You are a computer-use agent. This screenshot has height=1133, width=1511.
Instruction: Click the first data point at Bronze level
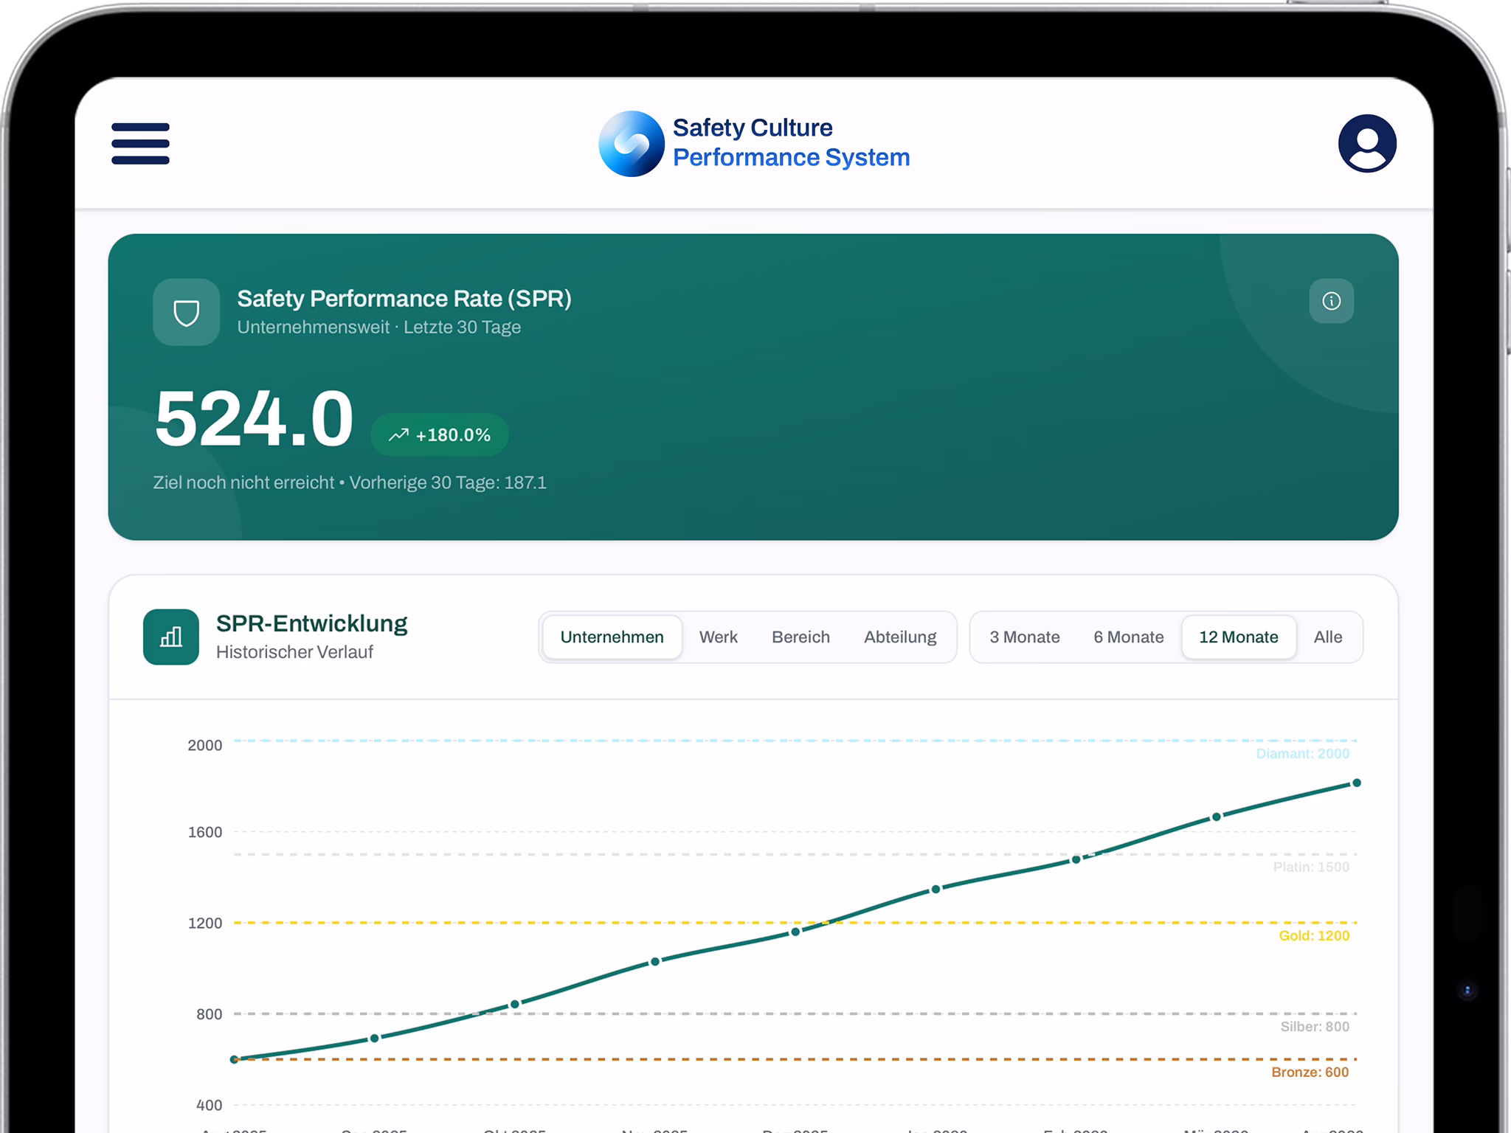[235, 1059]
